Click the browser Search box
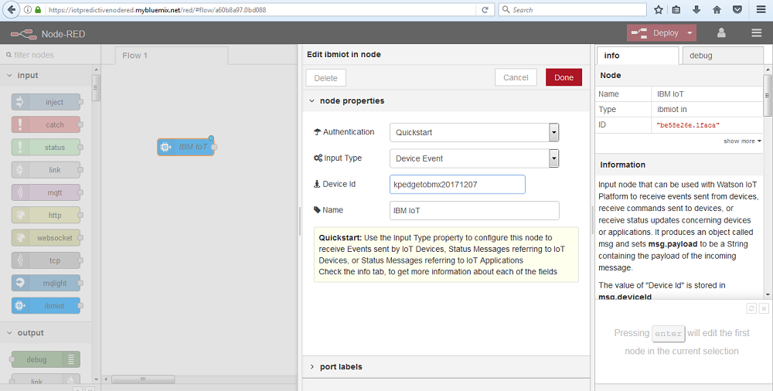Viewport: 773px width, 391px height. click(572, 10)
